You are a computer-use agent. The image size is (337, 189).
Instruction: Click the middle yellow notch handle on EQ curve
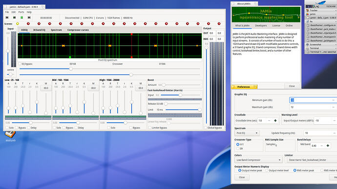click(110, 46)
